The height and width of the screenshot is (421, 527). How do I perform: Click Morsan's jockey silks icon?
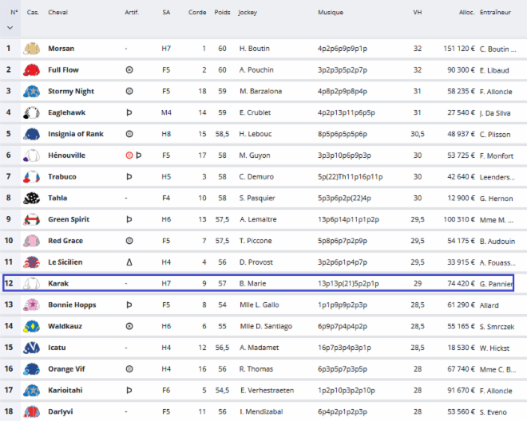(x=32, y=49)
